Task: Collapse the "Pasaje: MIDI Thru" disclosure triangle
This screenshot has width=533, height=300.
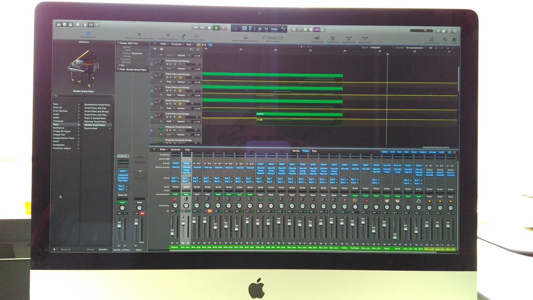Action: pos(118,43)
